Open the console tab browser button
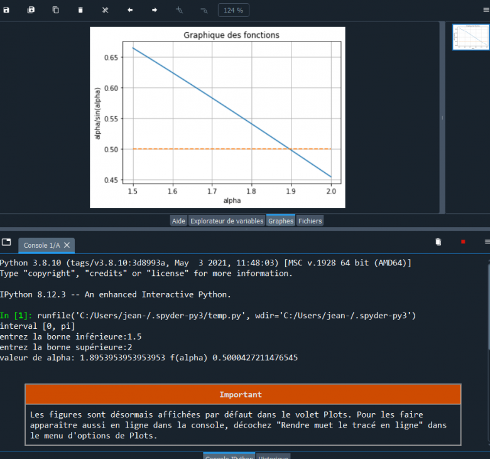The width and height of the screenshot is (490, 459). point(6,242)
